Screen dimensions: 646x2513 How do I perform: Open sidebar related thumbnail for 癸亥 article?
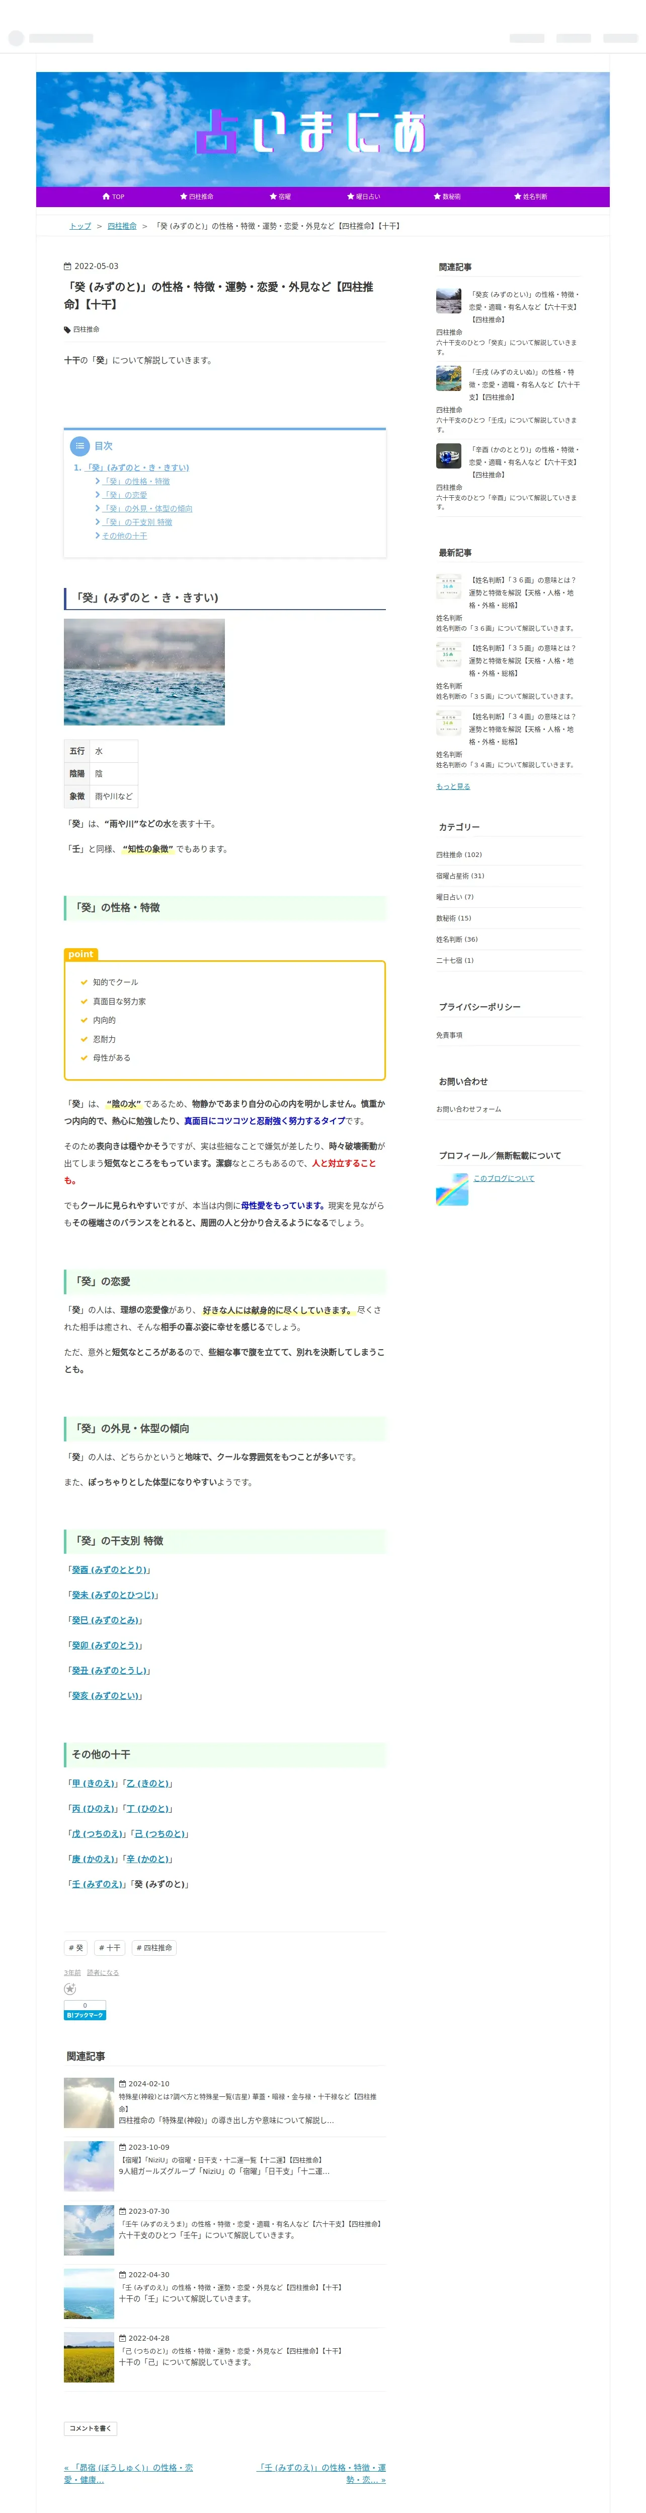coord(448,300)
